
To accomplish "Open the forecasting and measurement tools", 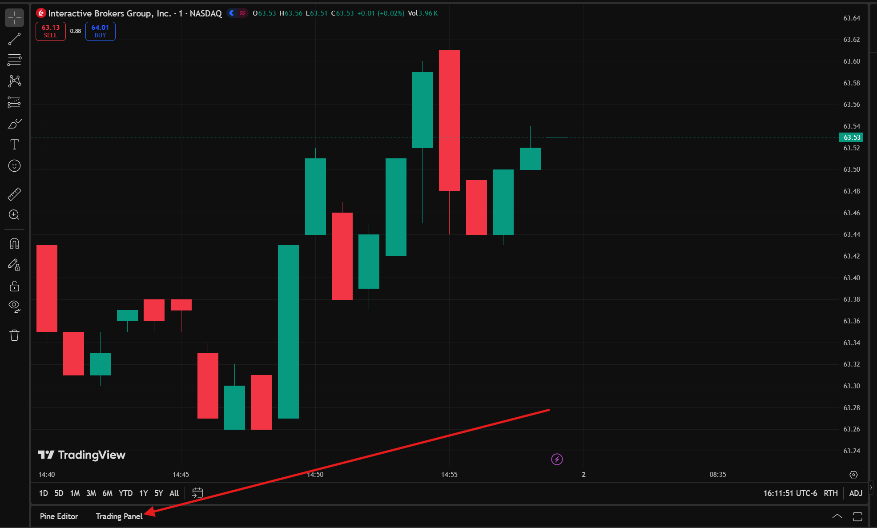I will (15, 102).
